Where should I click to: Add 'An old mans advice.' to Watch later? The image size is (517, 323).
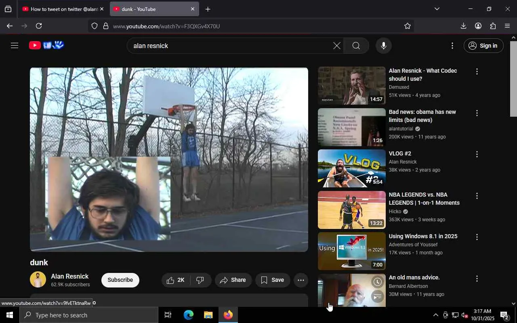(377, 282)
